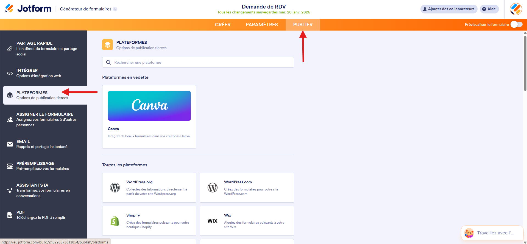This screenshot has height=244, width=527.
Task: Open INTÉGRER web options
Action: [x=43, y=73]
